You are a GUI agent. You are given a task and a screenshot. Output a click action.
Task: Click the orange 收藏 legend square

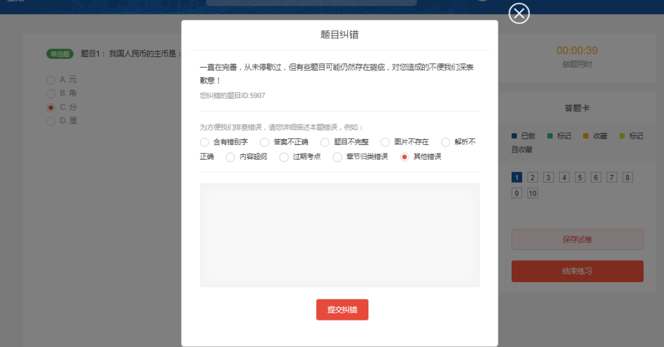click(x=586, y=136)
